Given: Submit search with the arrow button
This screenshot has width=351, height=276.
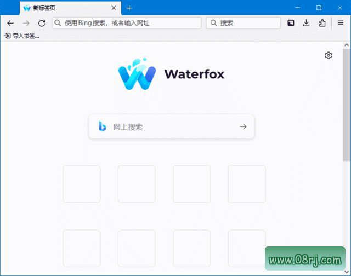Looking at the screenshot, I should [x=243, y=127].
